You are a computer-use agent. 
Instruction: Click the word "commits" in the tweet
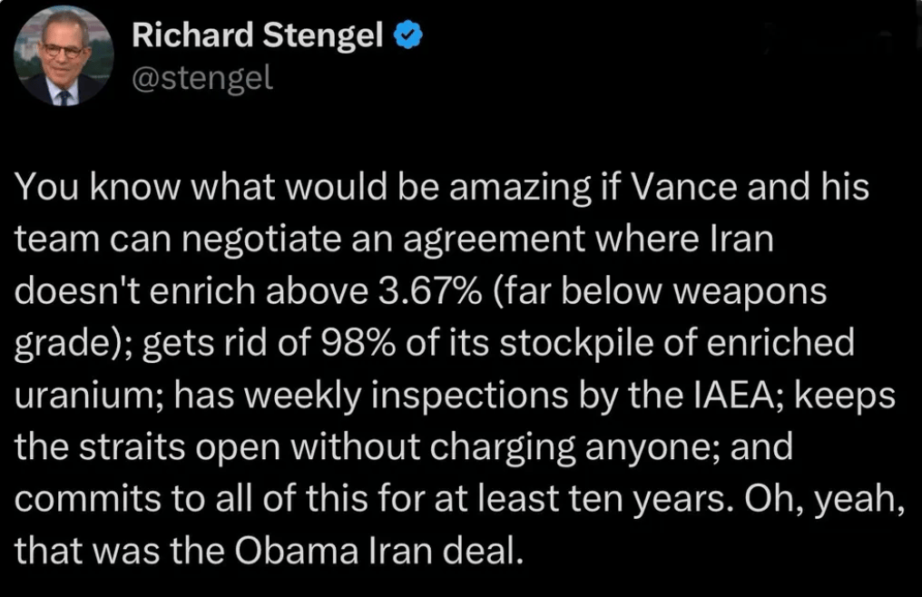tap(87, 499)
